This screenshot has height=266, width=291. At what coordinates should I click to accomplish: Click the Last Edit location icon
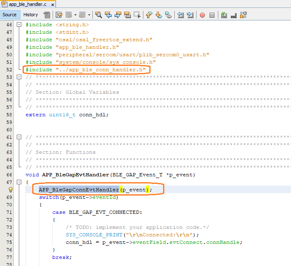click(59, 15)
